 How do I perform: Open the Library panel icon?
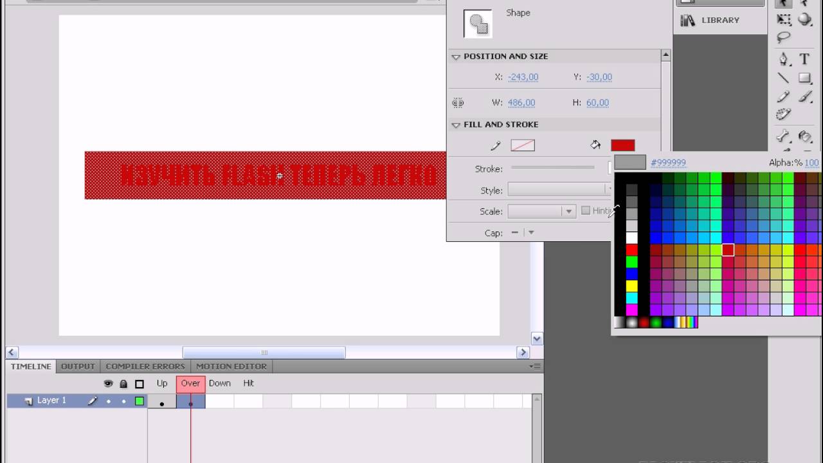[688, 20]
